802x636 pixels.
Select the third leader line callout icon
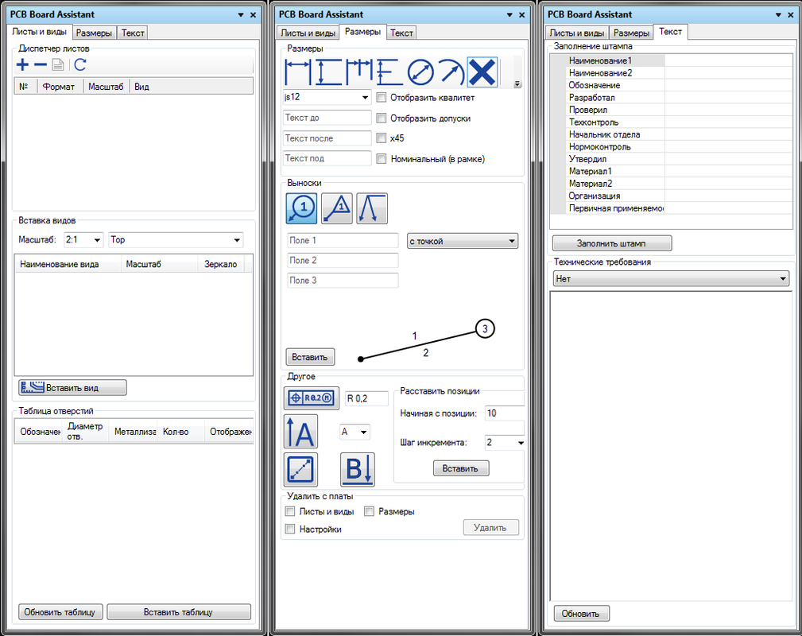pos(372,208)
